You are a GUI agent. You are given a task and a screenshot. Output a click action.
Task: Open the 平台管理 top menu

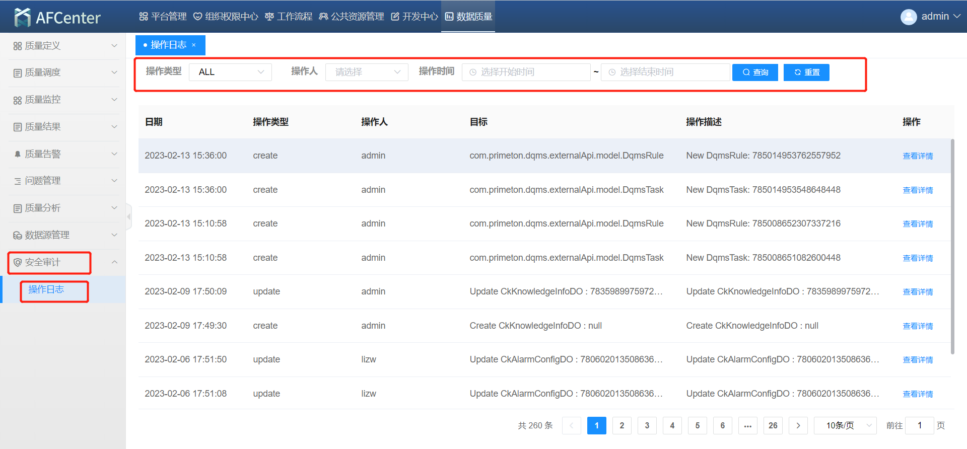[163, 17]
